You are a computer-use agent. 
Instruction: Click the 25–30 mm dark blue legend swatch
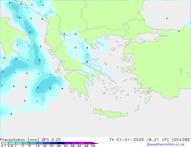[x=61, y=143]
